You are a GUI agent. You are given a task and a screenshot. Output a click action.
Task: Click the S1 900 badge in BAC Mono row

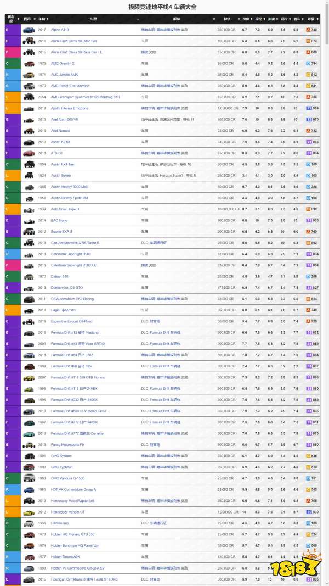pos(311,220)
